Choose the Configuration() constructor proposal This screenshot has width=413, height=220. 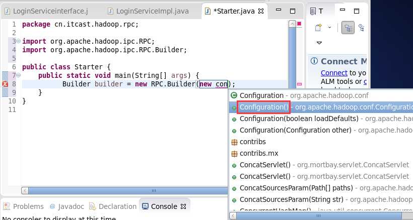tap(320, 107)
